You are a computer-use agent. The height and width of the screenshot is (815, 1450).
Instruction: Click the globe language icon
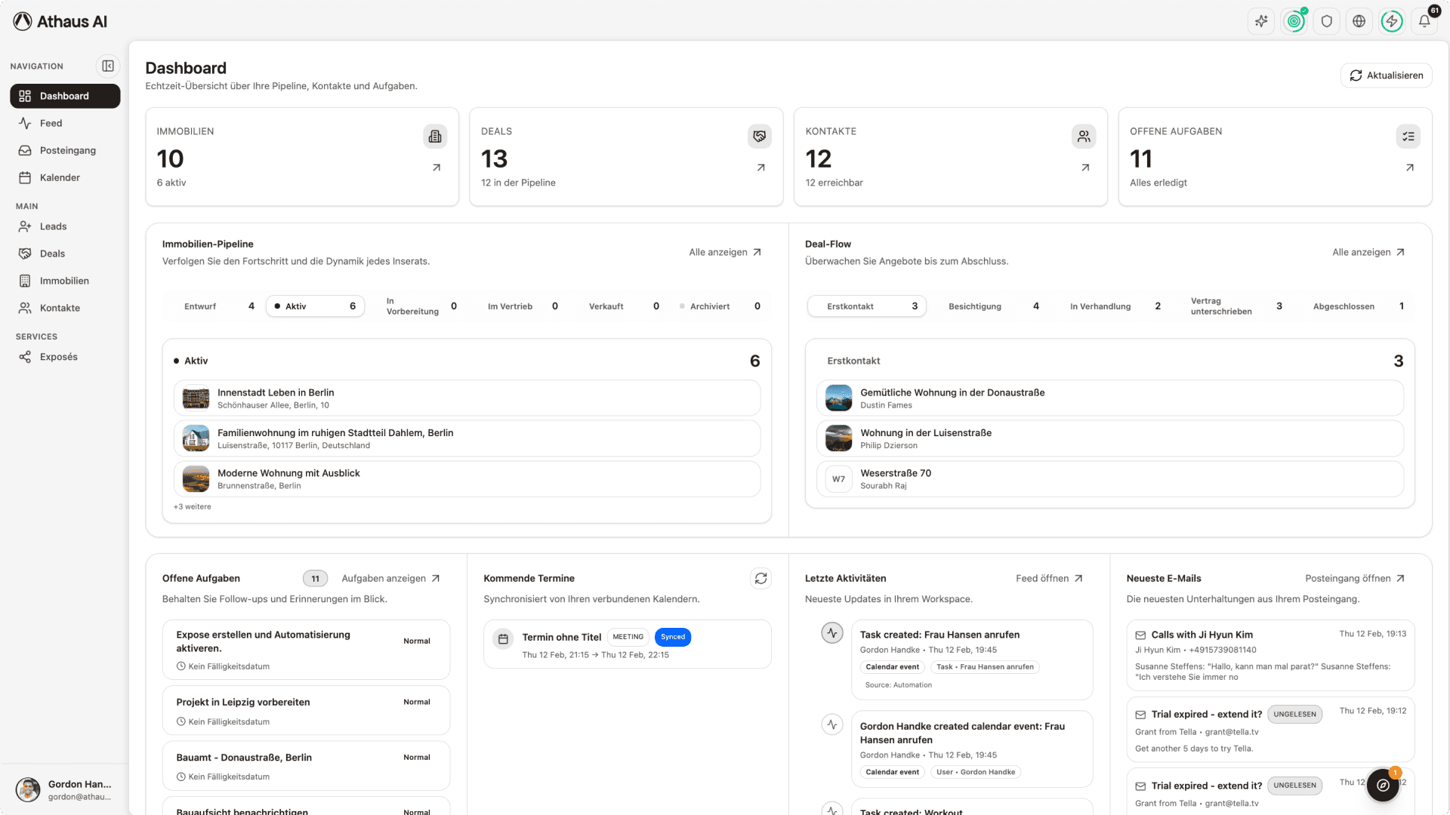(1359, 21)
